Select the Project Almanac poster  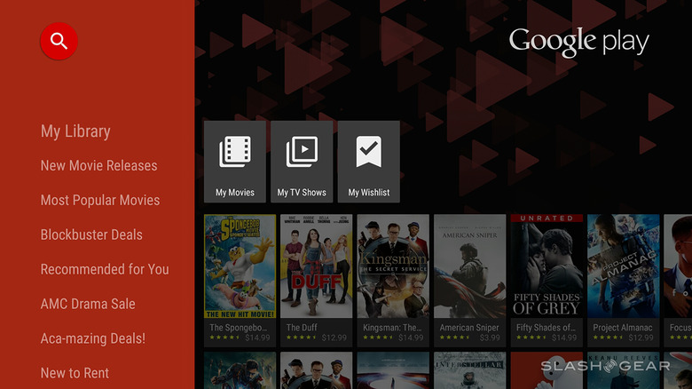624,266
